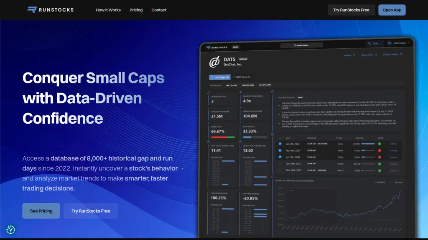This screenshot has height=240, width=428.
Task: Click the EOD volume bar for Jan 7th, 2025
Action: (368, 144)
